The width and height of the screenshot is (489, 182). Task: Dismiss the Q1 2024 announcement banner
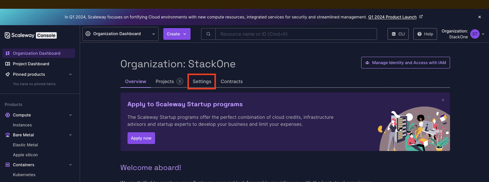(x=480, y=17)
